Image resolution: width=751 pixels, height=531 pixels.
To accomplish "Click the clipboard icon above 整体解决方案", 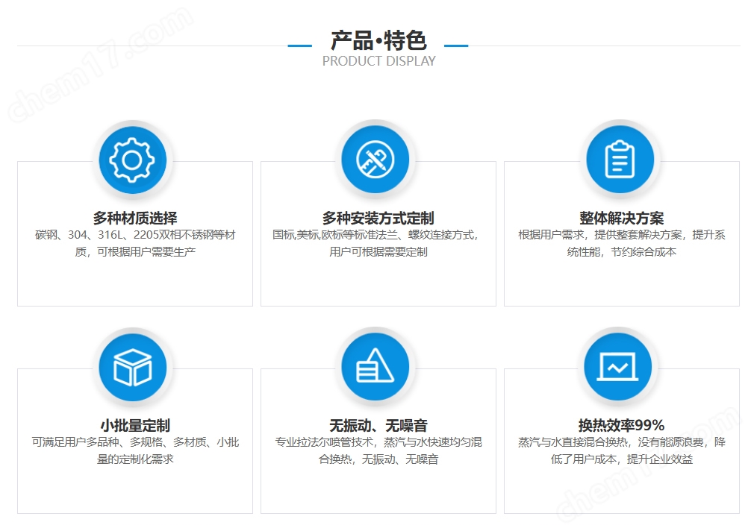I will 620,160.
